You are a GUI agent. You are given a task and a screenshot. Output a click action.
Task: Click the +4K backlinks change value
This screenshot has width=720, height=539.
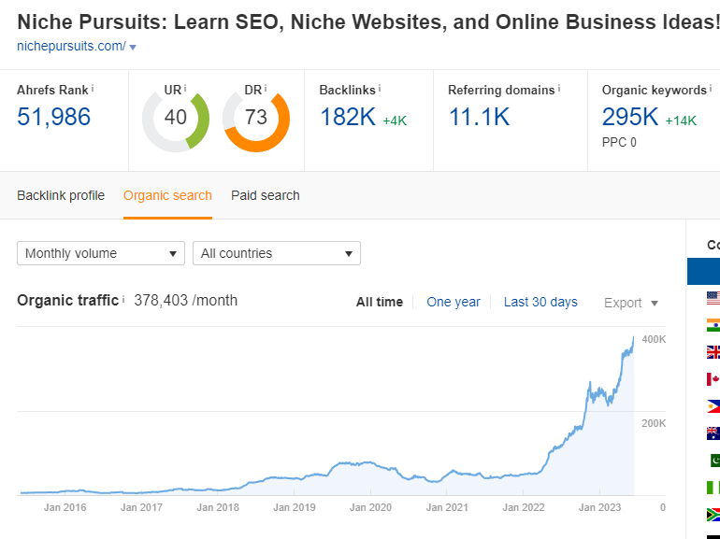point(395,121)
